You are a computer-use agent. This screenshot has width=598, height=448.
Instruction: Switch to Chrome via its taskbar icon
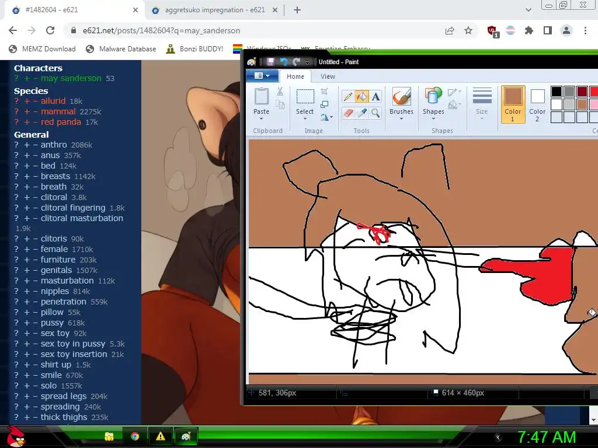click(135, 436)
